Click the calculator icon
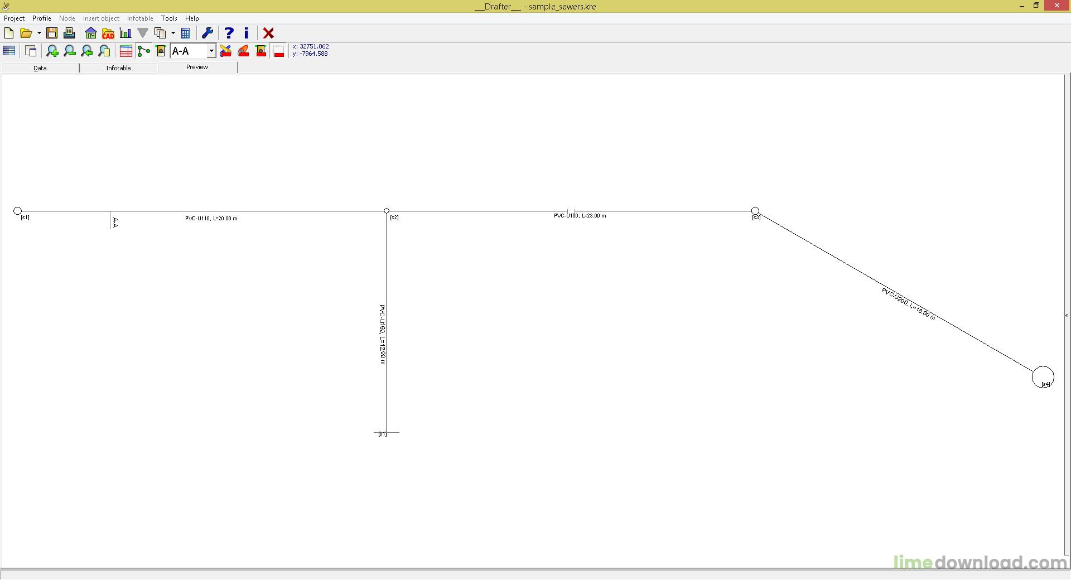The image size is (1071, 580). pos(186,33)
